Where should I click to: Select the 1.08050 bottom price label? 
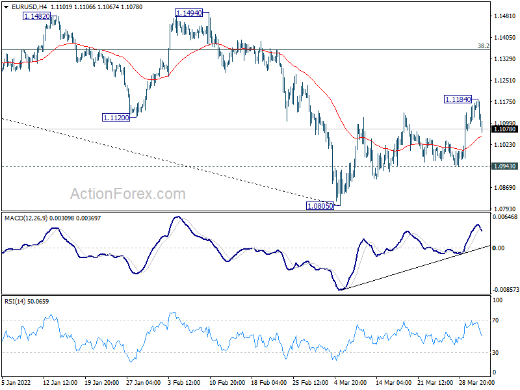(x=320, y=206)
